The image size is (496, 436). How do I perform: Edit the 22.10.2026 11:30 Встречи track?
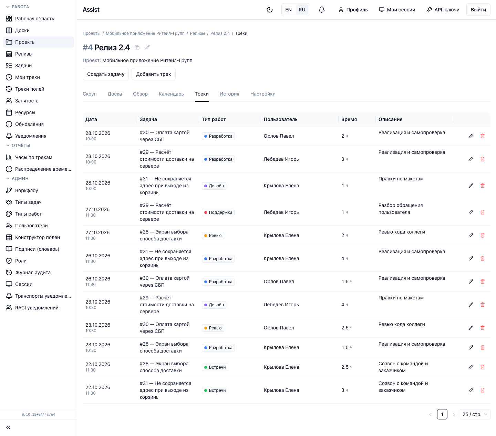click(471, 367)
